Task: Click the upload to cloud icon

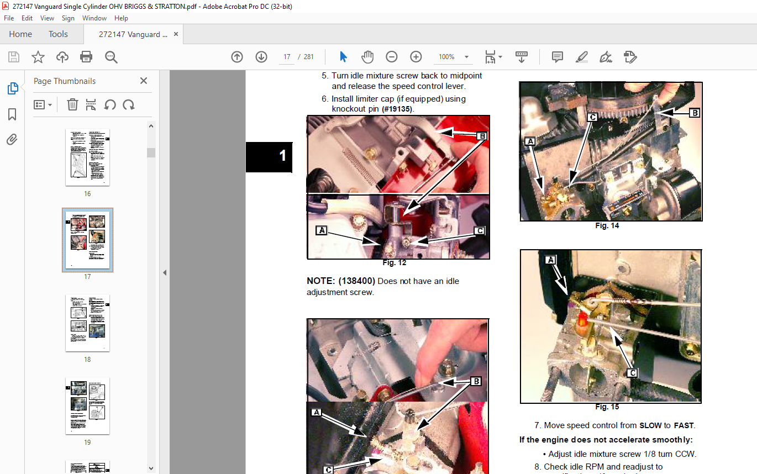Action: (x=62, y=57)
